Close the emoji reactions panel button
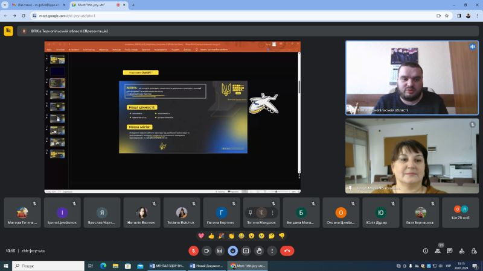 233,251
